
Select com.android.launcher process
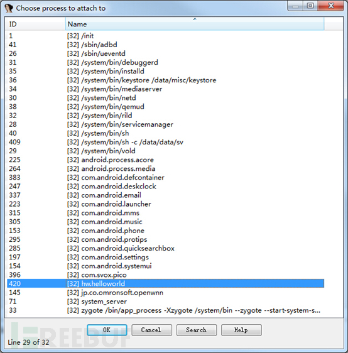pos(165,204)
